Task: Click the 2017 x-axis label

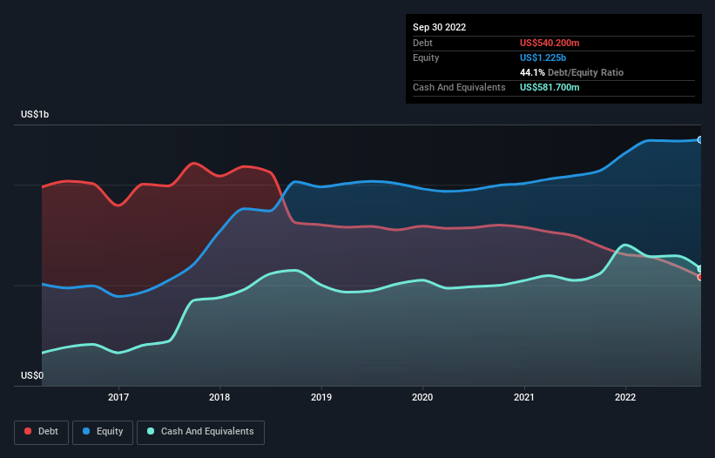Action: point(118,397)
